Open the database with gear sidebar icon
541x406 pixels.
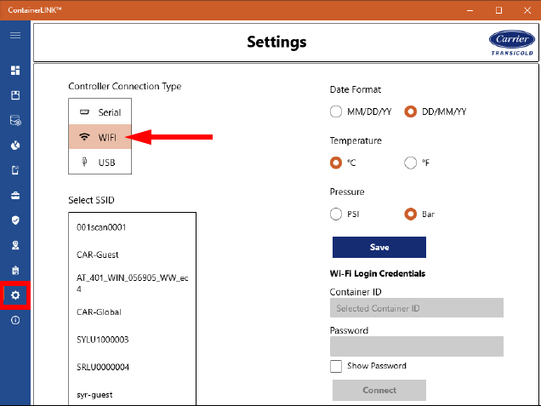[x=15, y=120]
